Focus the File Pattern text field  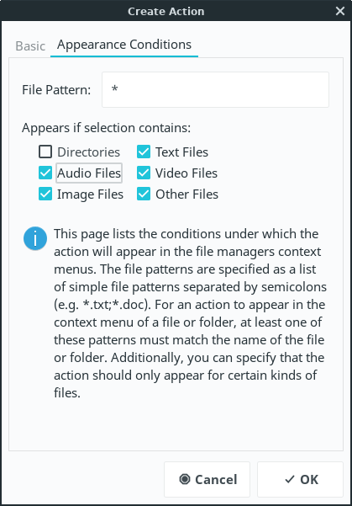215,90
